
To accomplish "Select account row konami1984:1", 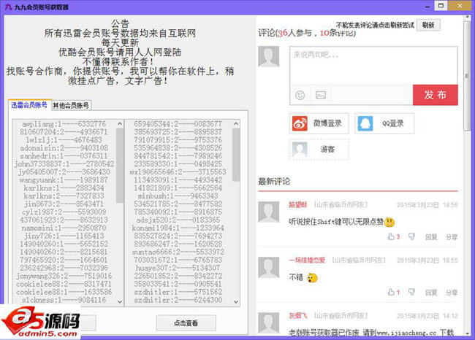I will (x=178, y=228).
